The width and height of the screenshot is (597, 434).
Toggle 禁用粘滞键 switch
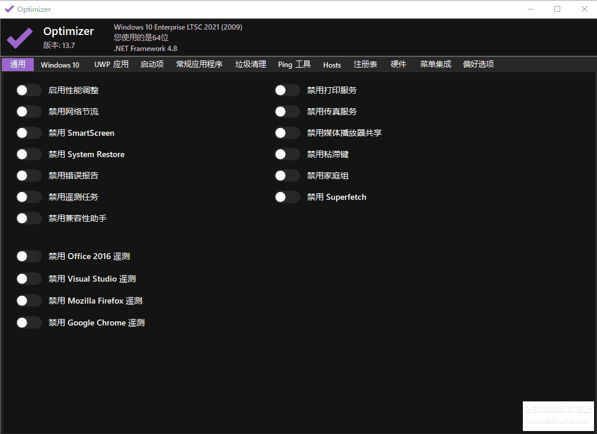(287, 154)
